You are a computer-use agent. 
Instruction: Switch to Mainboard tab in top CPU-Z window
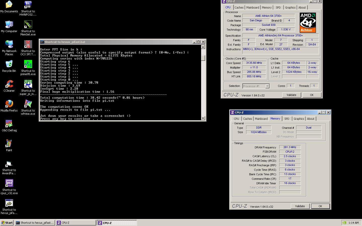[x=253, y=8]
